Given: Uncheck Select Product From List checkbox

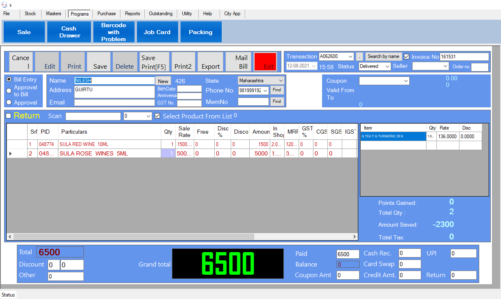Looking at the screenshot, I should coord(158,116).
